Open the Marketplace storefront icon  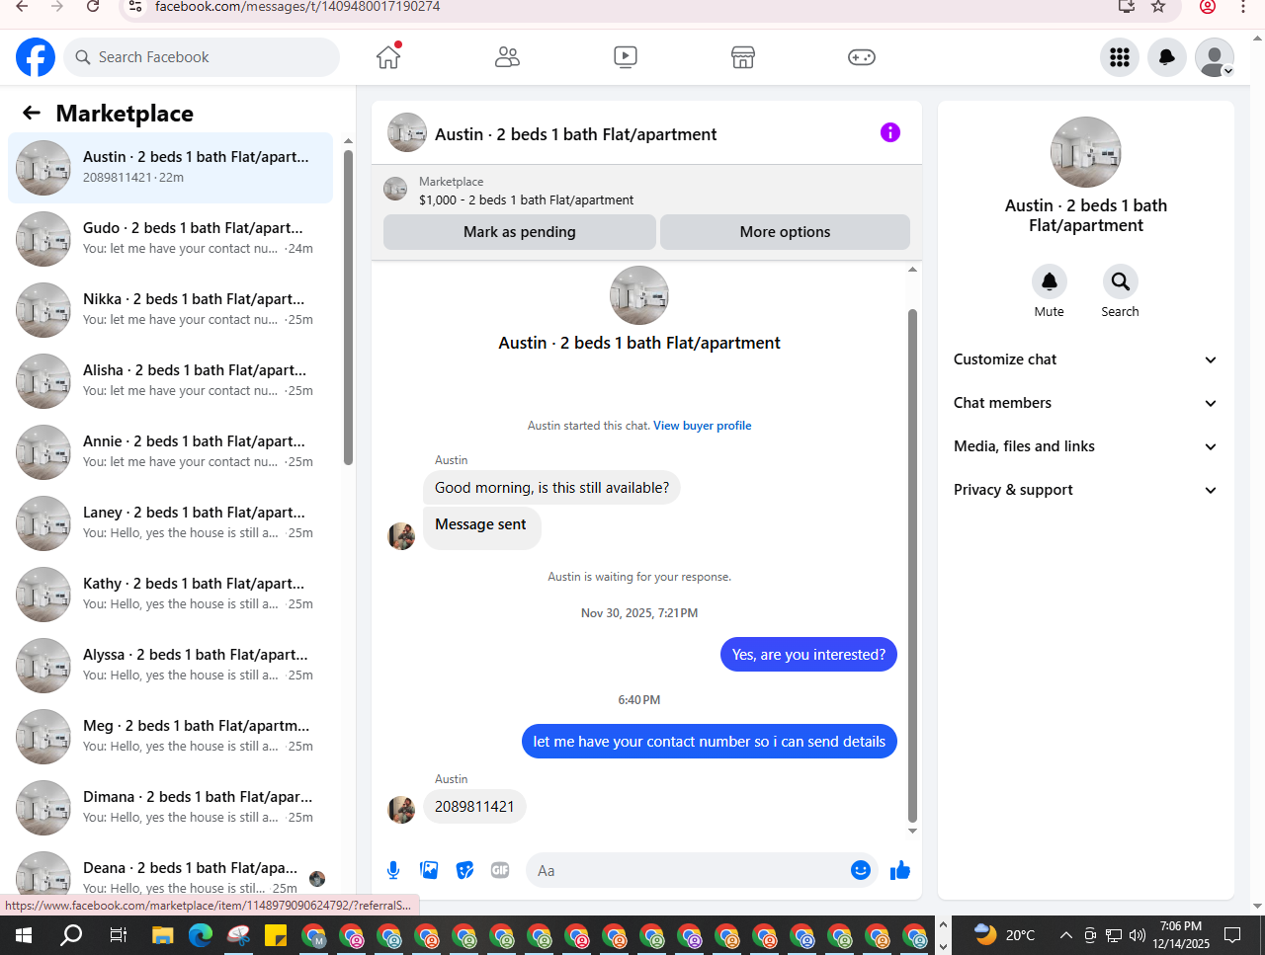(x=743, y=57)
